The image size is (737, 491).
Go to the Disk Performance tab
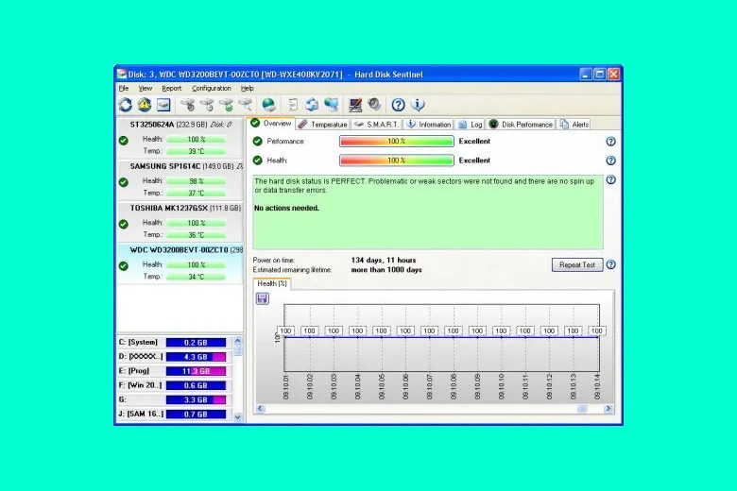pos(521,124)
